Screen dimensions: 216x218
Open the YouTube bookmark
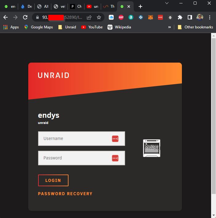click(92, 27)
